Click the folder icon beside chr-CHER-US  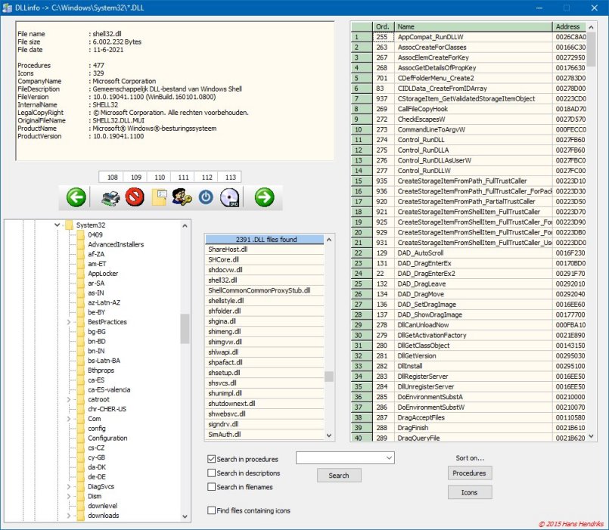tap(81, 409)
